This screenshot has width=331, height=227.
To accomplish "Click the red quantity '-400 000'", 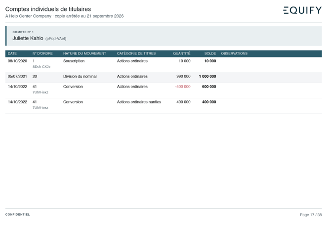I will (x=183, y=87).
